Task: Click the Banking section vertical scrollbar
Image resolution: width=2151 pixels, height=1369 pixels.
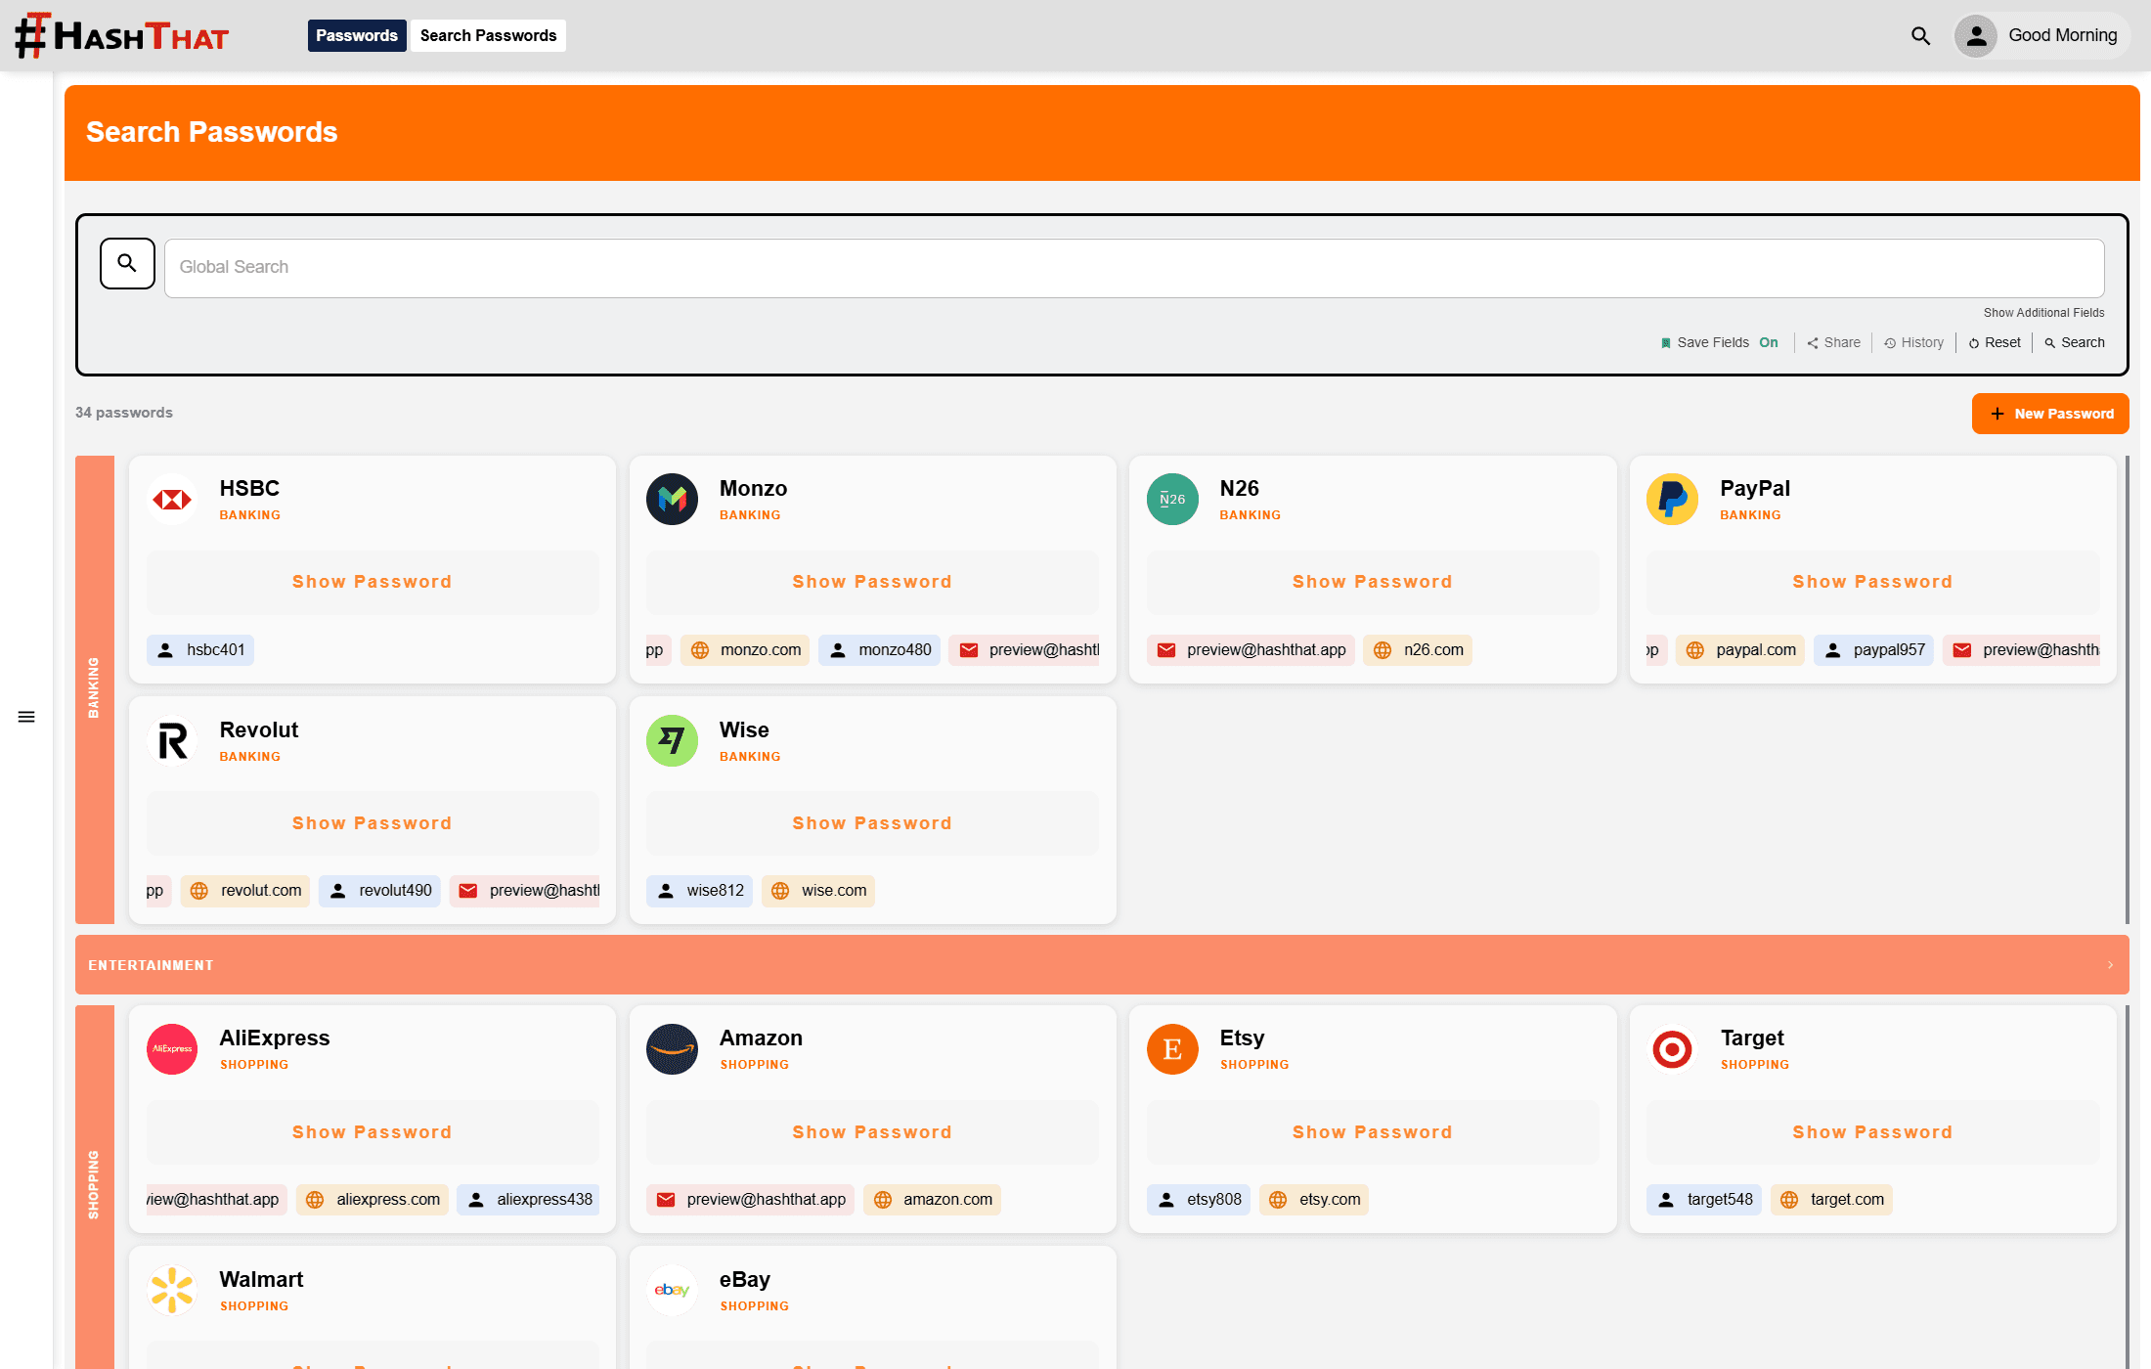Action: (x=2127, y=689)
